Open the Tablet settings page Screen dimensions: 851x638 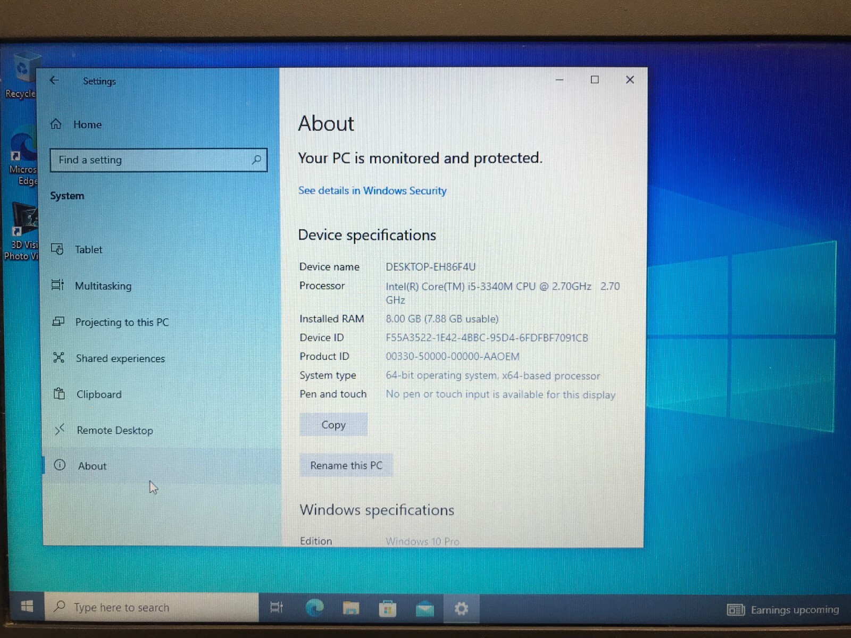point(88,249)
